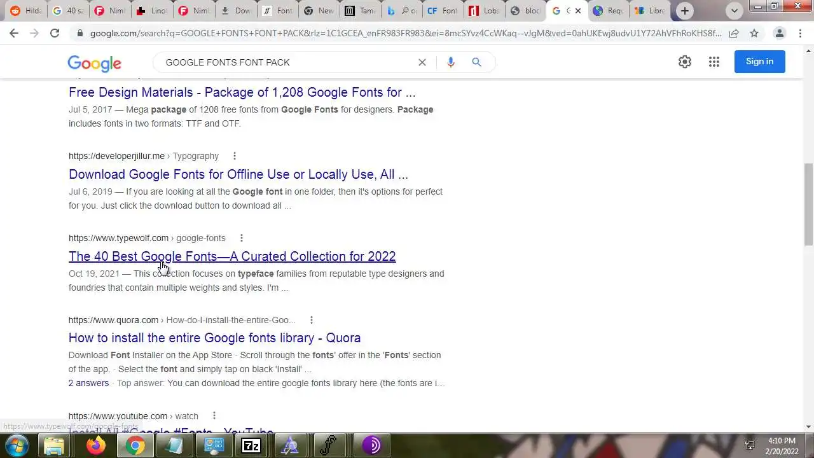Click the https://www.typewolf.com breadcrumb text

(x=118, y=238)
